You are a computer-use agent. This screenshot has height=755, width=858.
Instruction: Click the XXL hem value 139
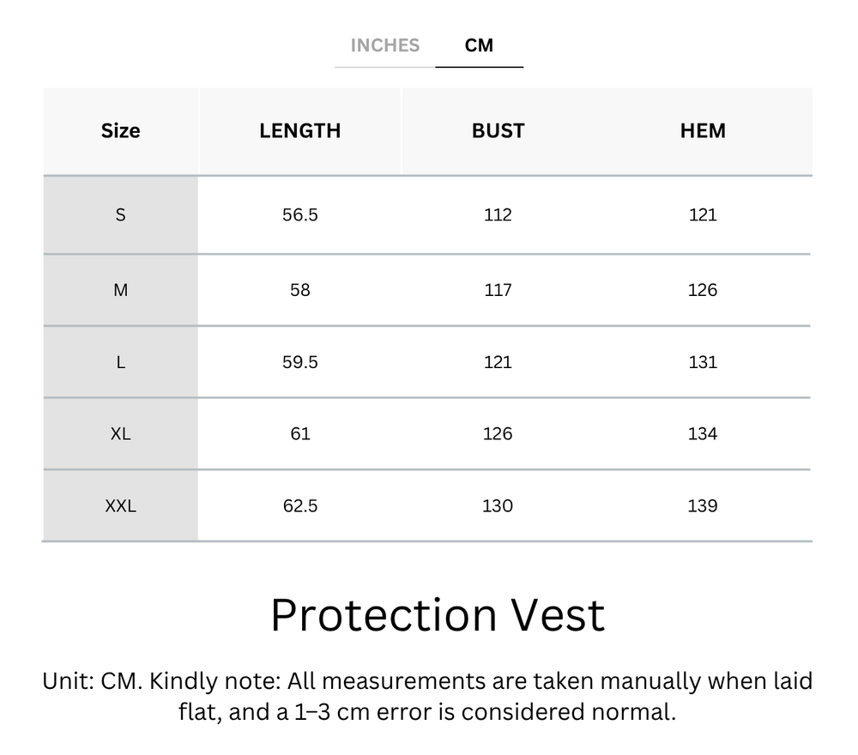703,506
